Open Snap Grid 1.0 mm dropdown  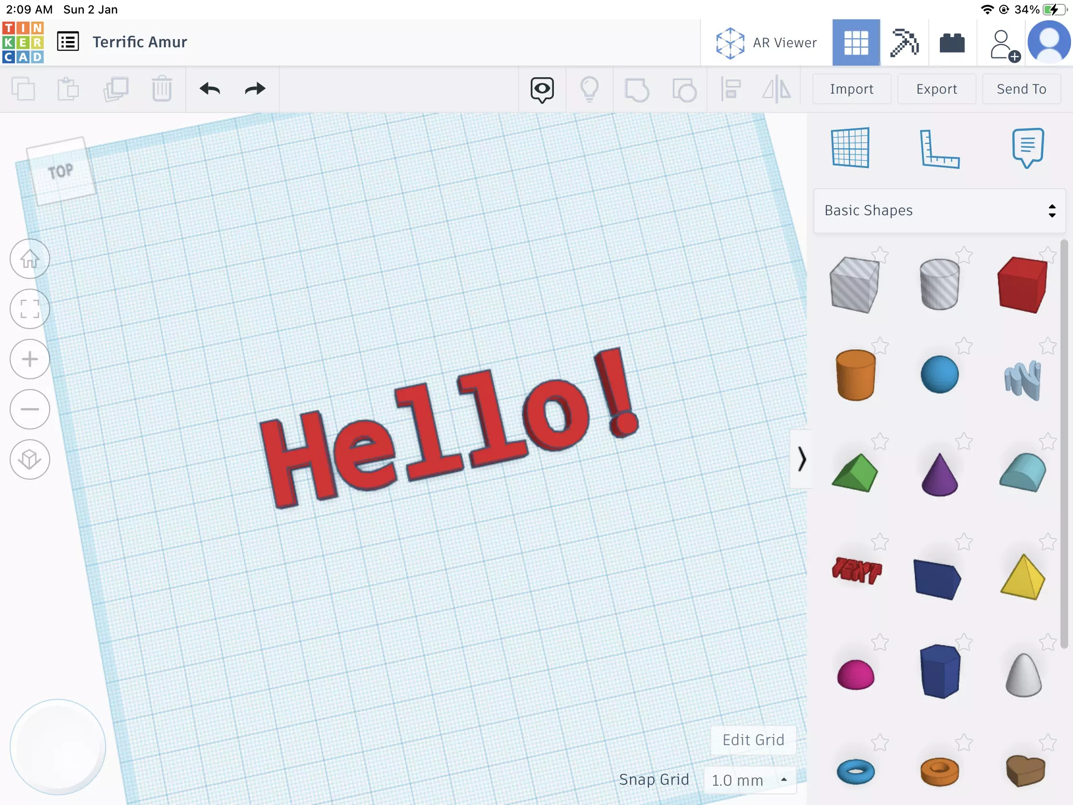[x=749, y=780]
